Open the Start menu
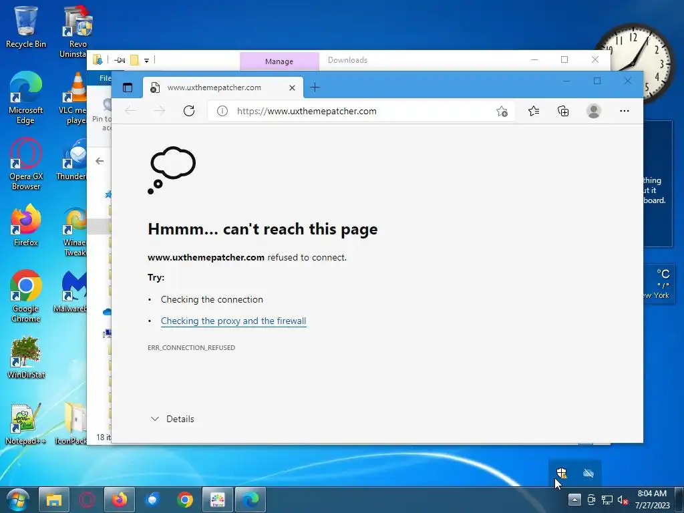684x513 pixels. tap(17, 500)
